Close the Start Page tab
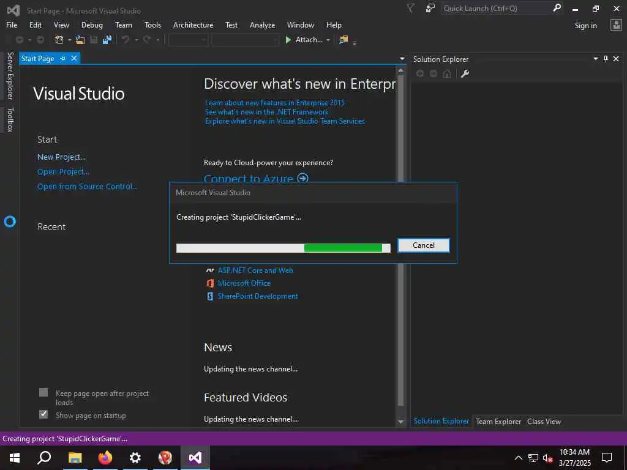Image resolution: width=627 pixels, height=470 pixels. pos(74,58)
